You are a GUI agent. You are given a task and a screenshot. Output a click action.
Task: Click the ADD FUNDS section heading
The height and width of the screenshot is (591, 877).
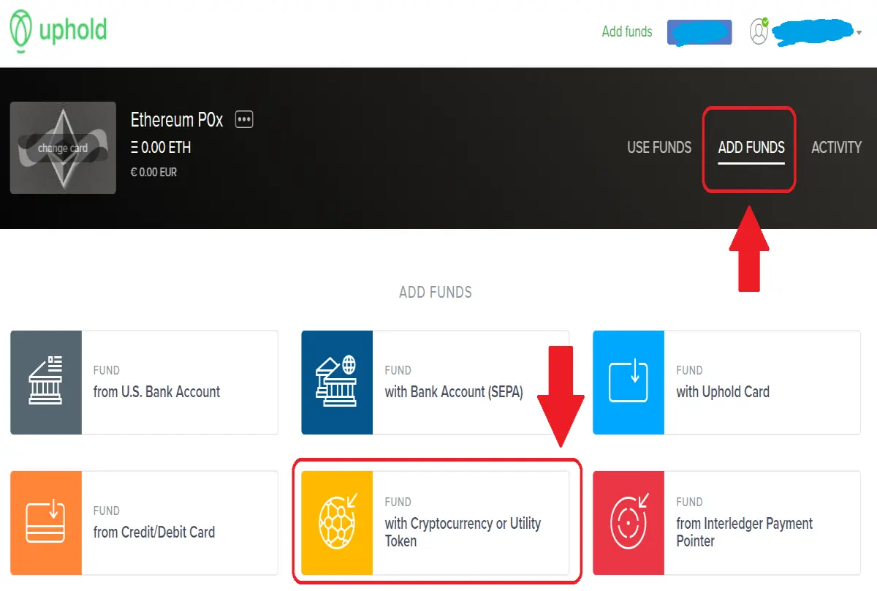pos(436,293)
